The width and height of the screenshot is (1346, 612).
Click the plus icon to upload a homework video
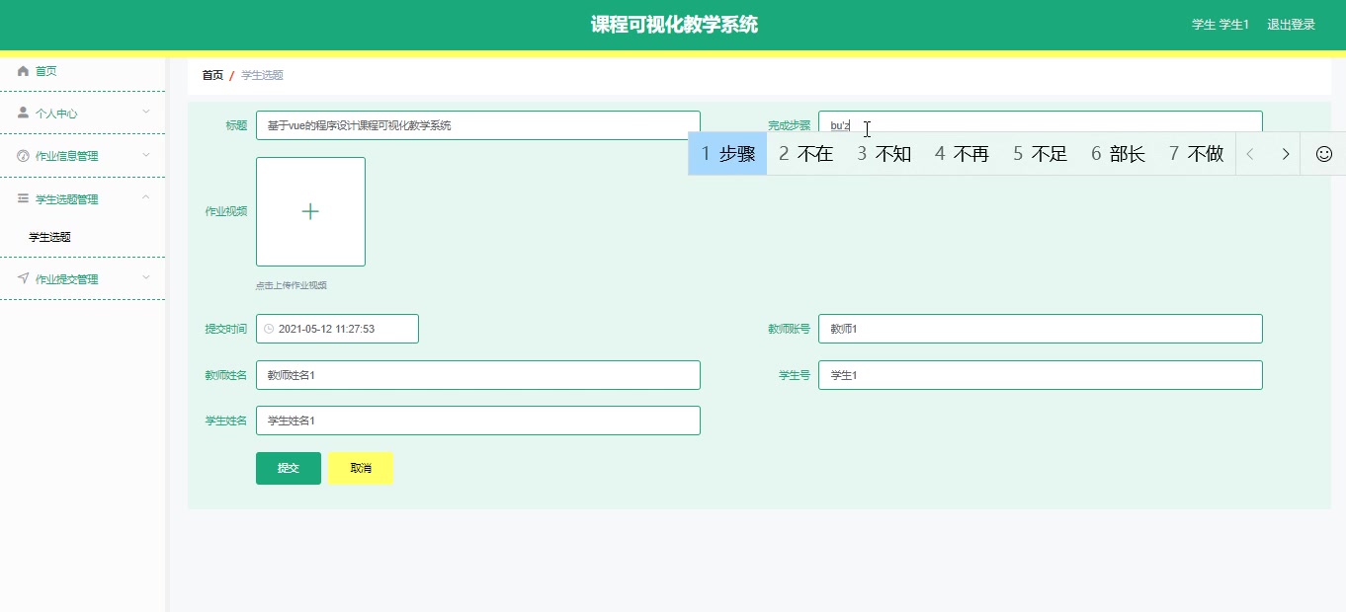pyautogui.click(x=310, y=211)
